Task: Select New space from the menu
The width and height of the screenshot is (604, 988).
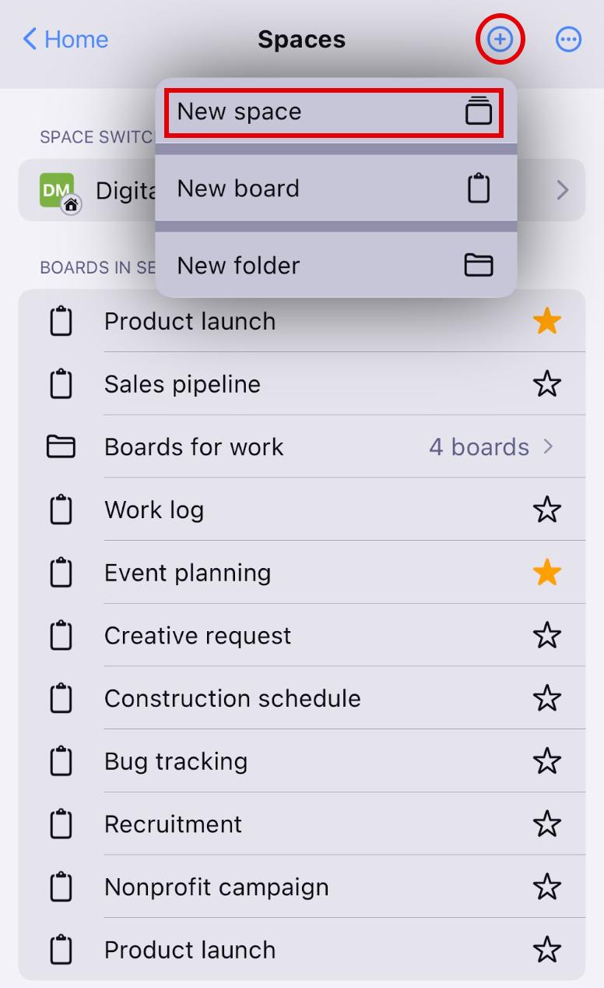Action: click(333, 112)
